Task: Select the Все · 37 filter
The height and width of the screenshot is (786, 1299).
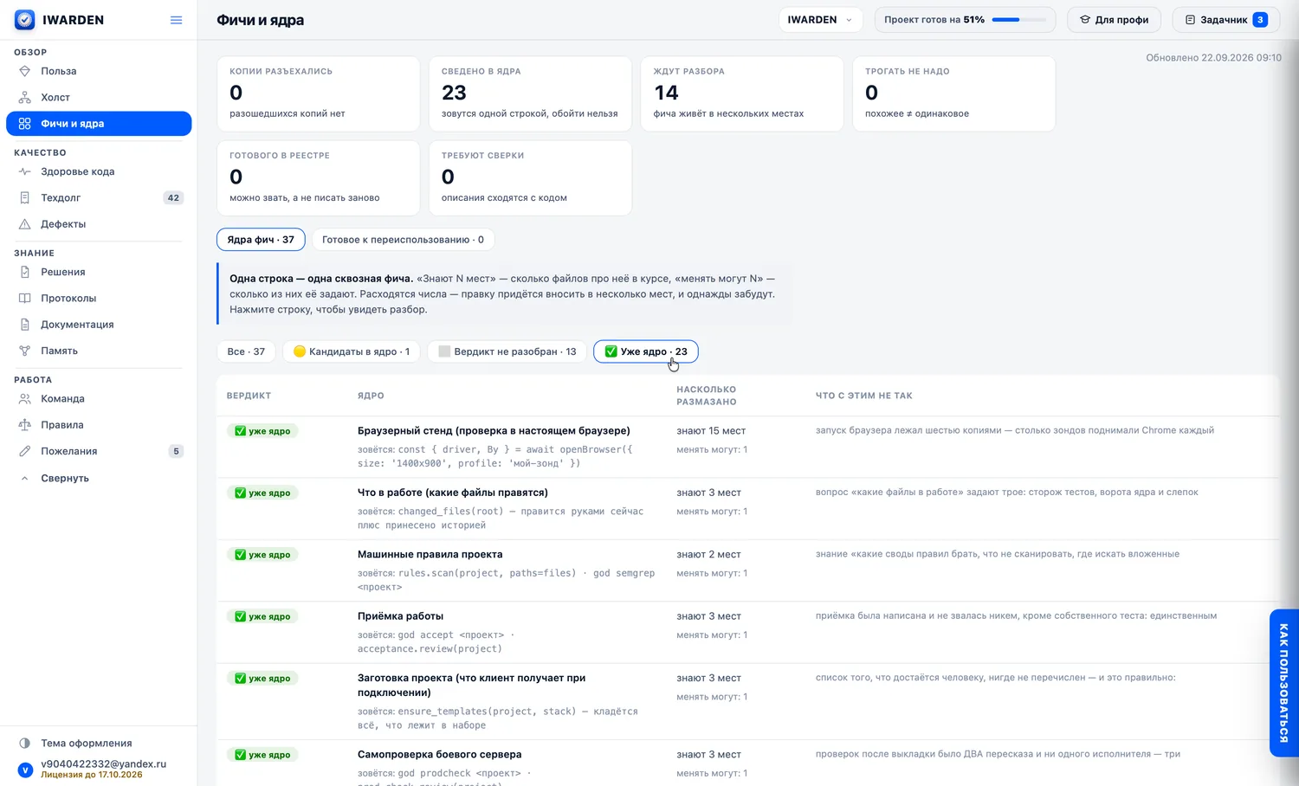Action: pyautogui.click(x=246, y=351)
